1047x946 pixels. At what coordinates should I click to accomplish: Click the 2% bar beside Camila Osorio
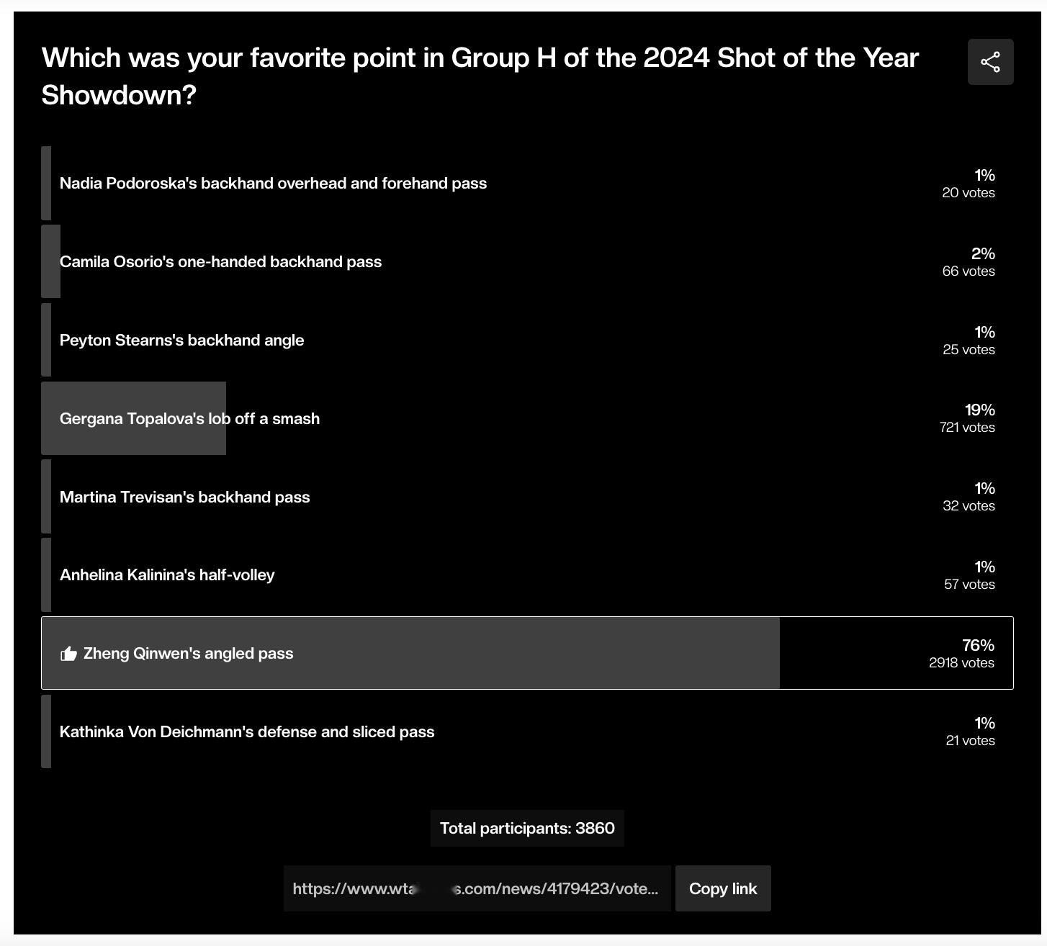point(50,261)
